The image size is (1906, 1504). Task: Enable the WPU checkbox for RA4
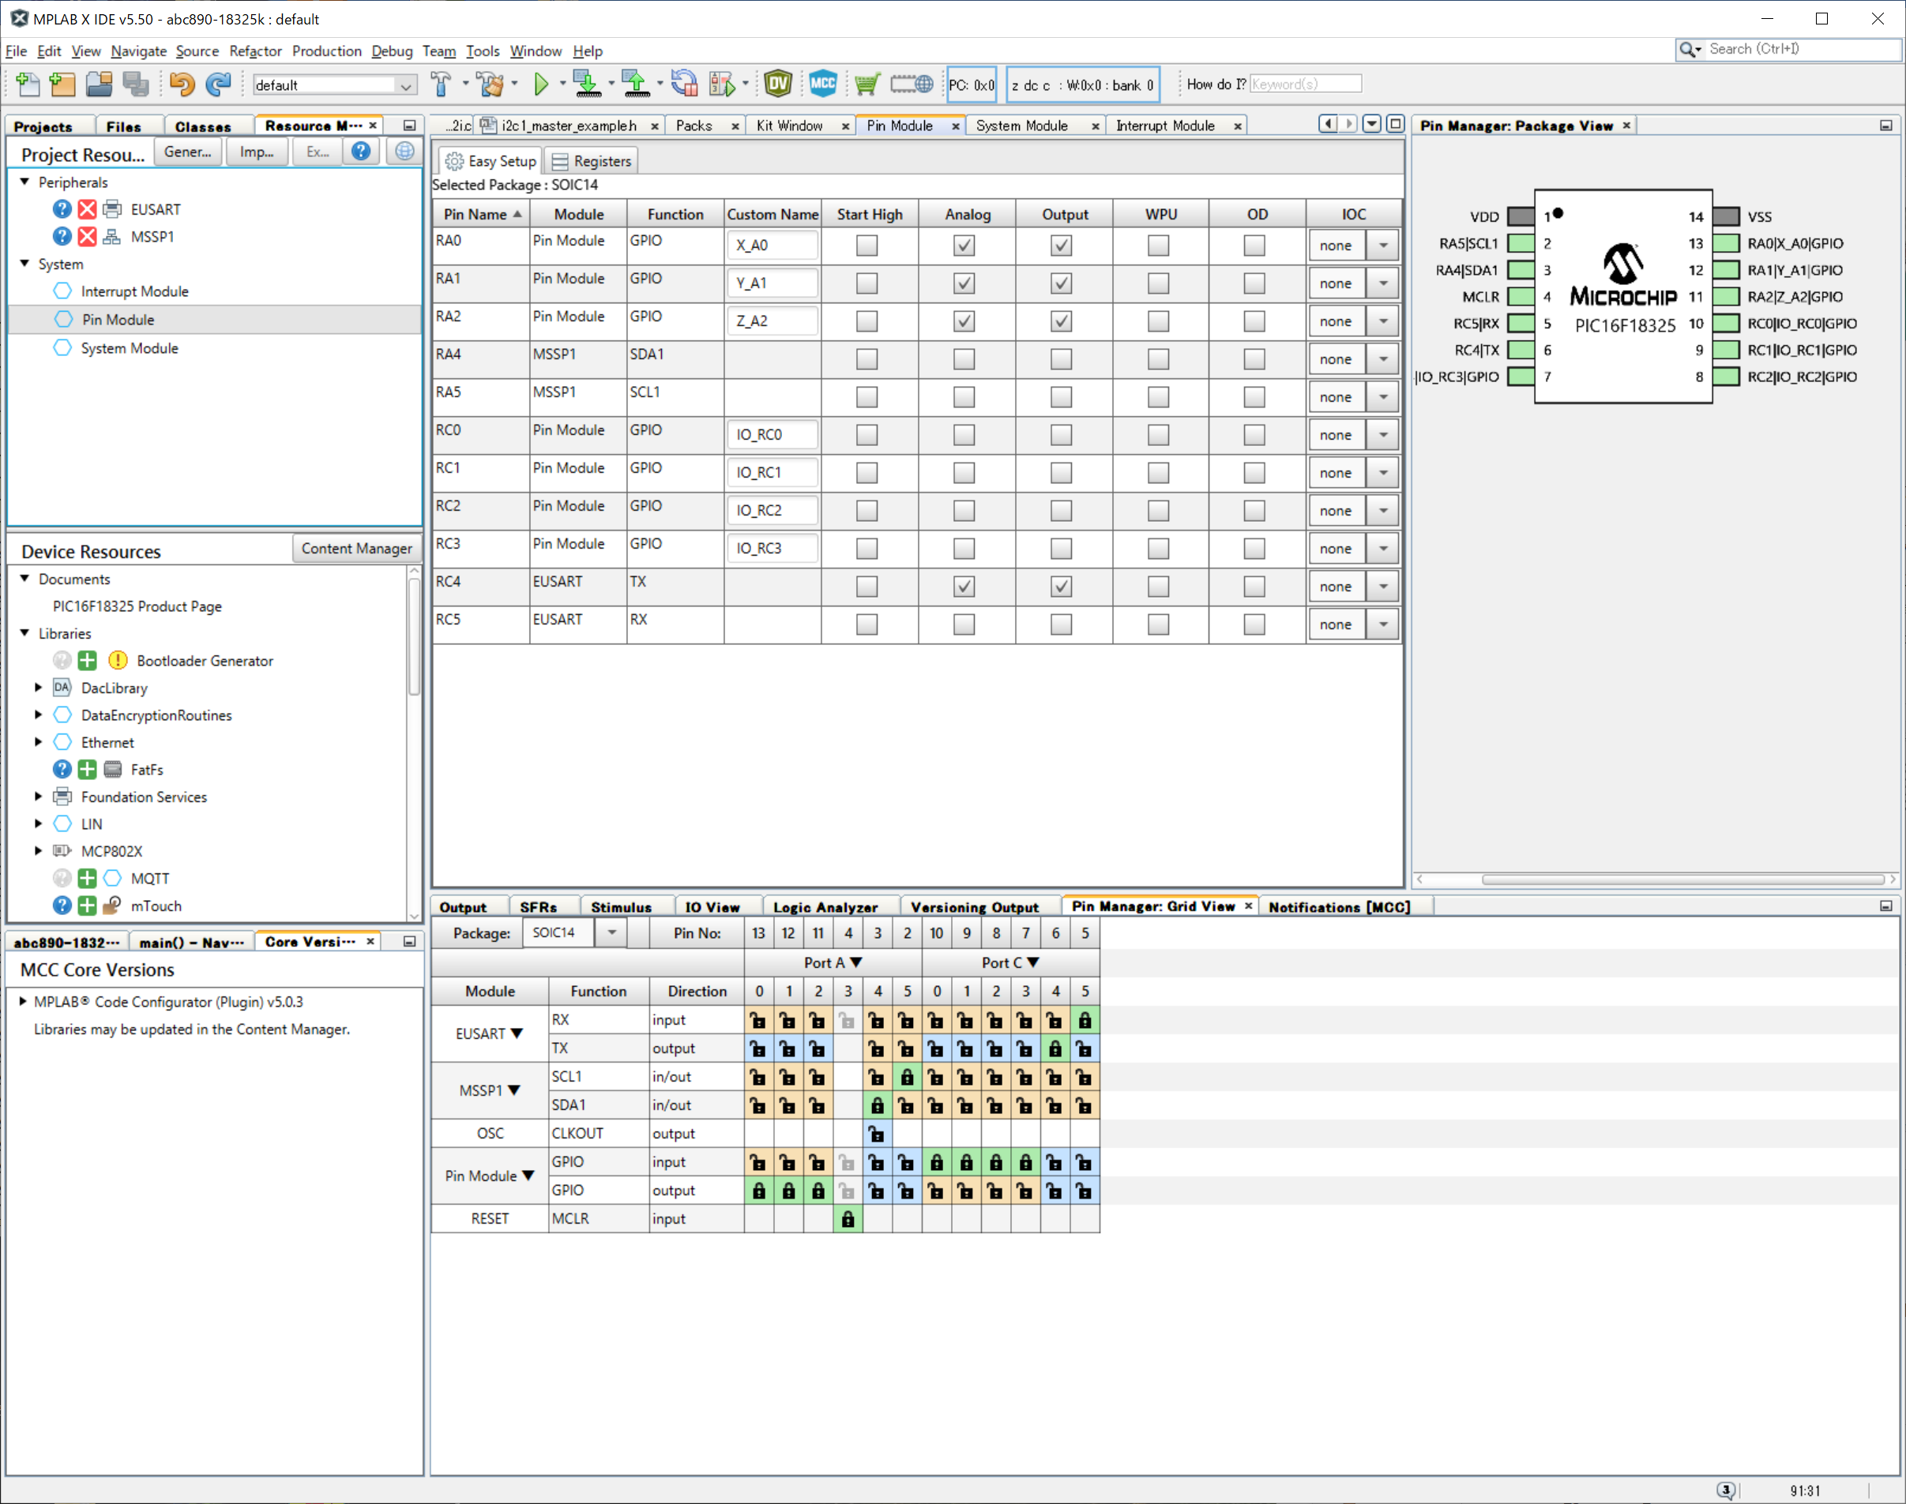tap(1158, 359)
